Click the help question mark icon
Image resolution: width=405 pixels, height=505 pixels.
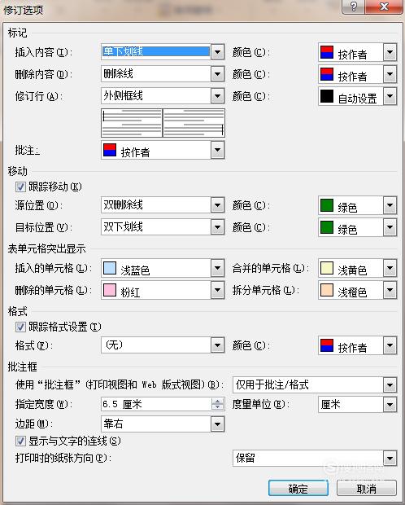(354, 7)
